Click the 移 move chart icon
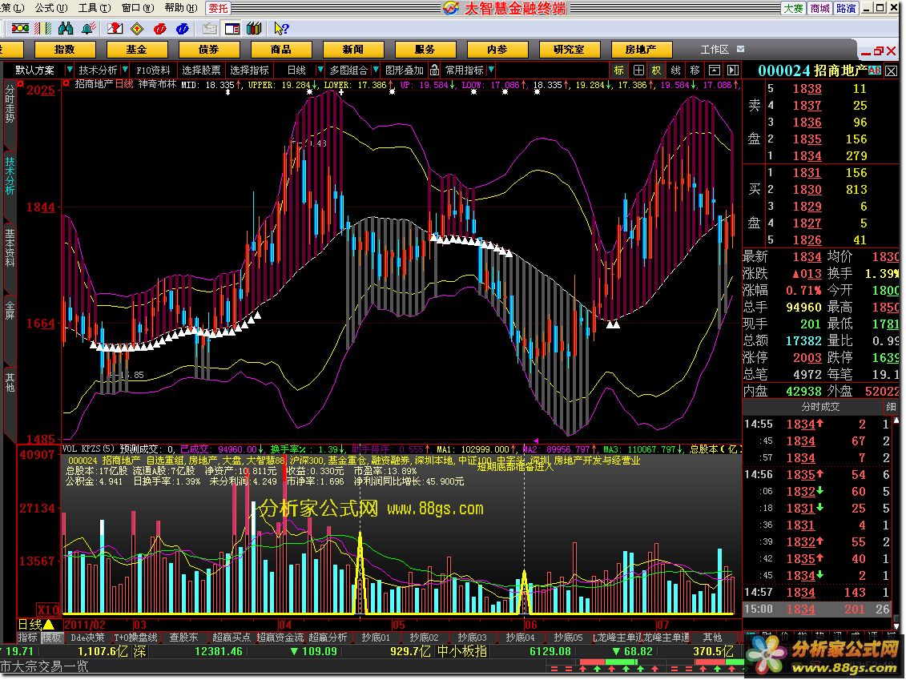Viewport: 906px width, 680px height. click(695, 70)
